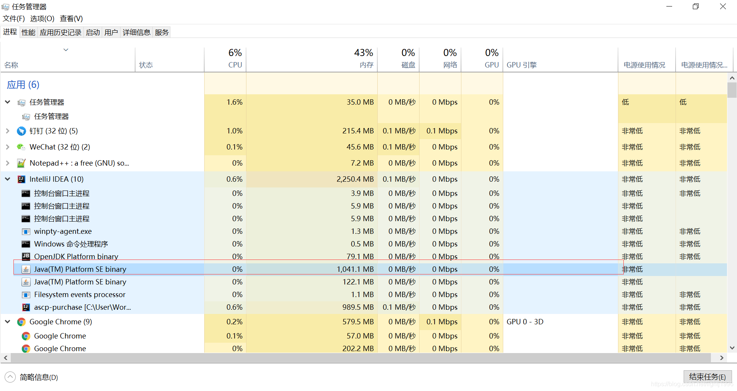Click icon of 控制台窗口主进程 using 3.9 MB
737x391 pixels.
pyautogui.click(x=26, y=194)
